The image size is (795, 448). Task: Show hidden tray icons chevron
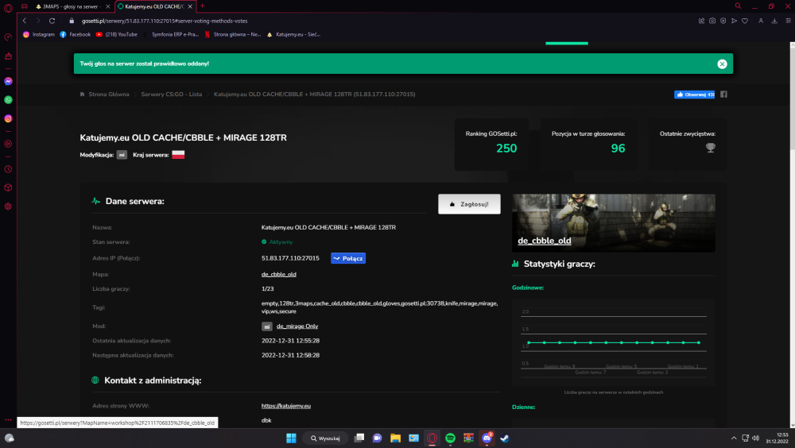[x=733, y=438]
